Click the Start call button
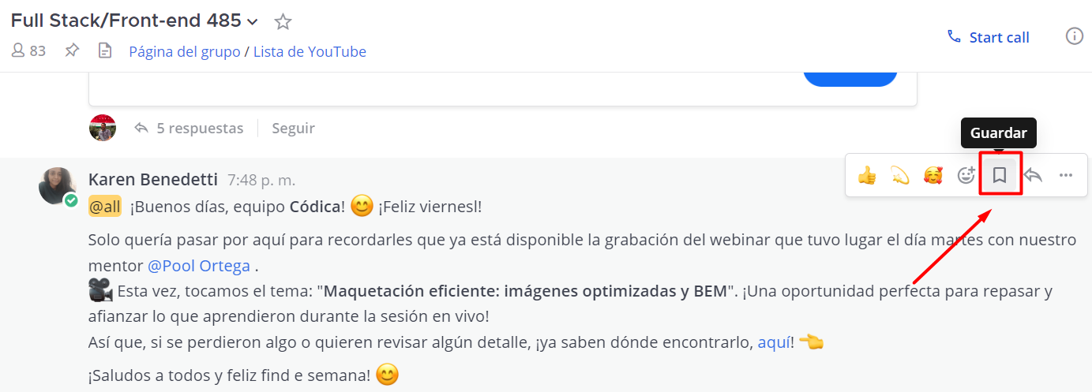The image size is (1092, 392). 989,37
